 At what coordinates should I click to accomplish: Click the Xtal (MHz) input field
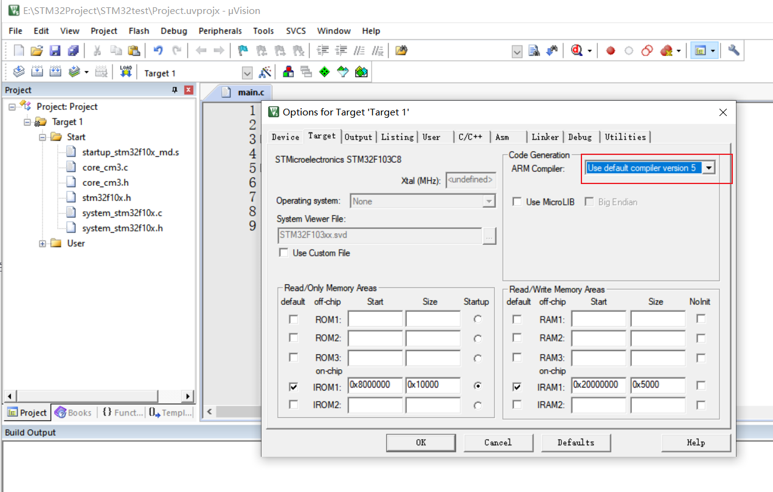(x=471, y=180)
